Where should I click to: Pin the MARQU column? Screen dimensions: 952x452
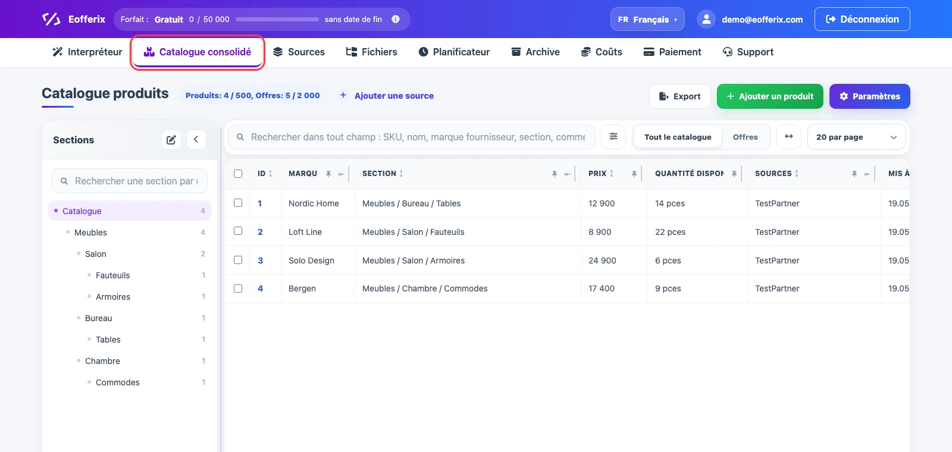(x=328, y=174)
